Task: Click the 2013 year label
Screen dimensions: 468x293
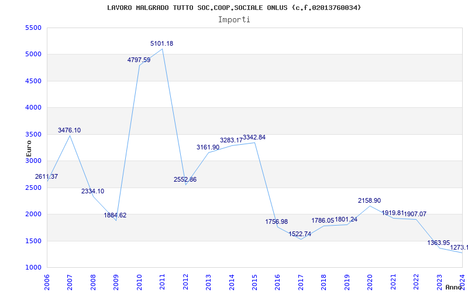Action: point(208,282)
